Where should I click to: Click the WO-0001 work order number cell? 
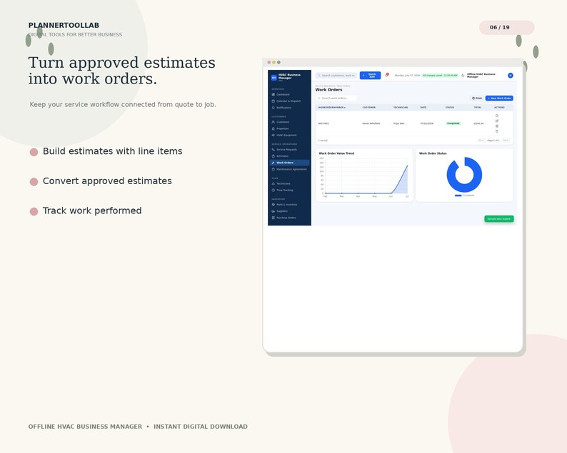coord(323,123)
